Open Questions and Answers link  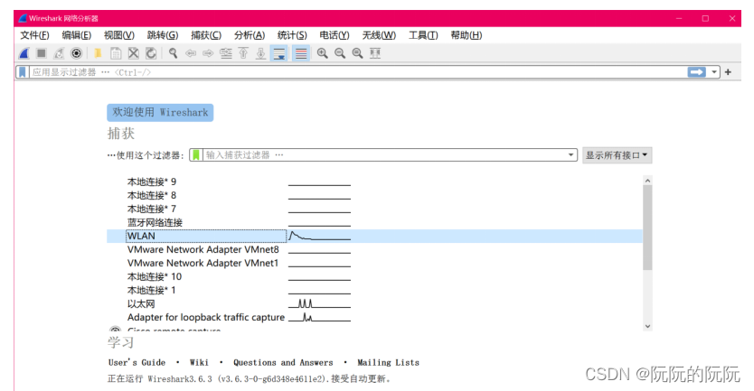(x=283, y=362)
